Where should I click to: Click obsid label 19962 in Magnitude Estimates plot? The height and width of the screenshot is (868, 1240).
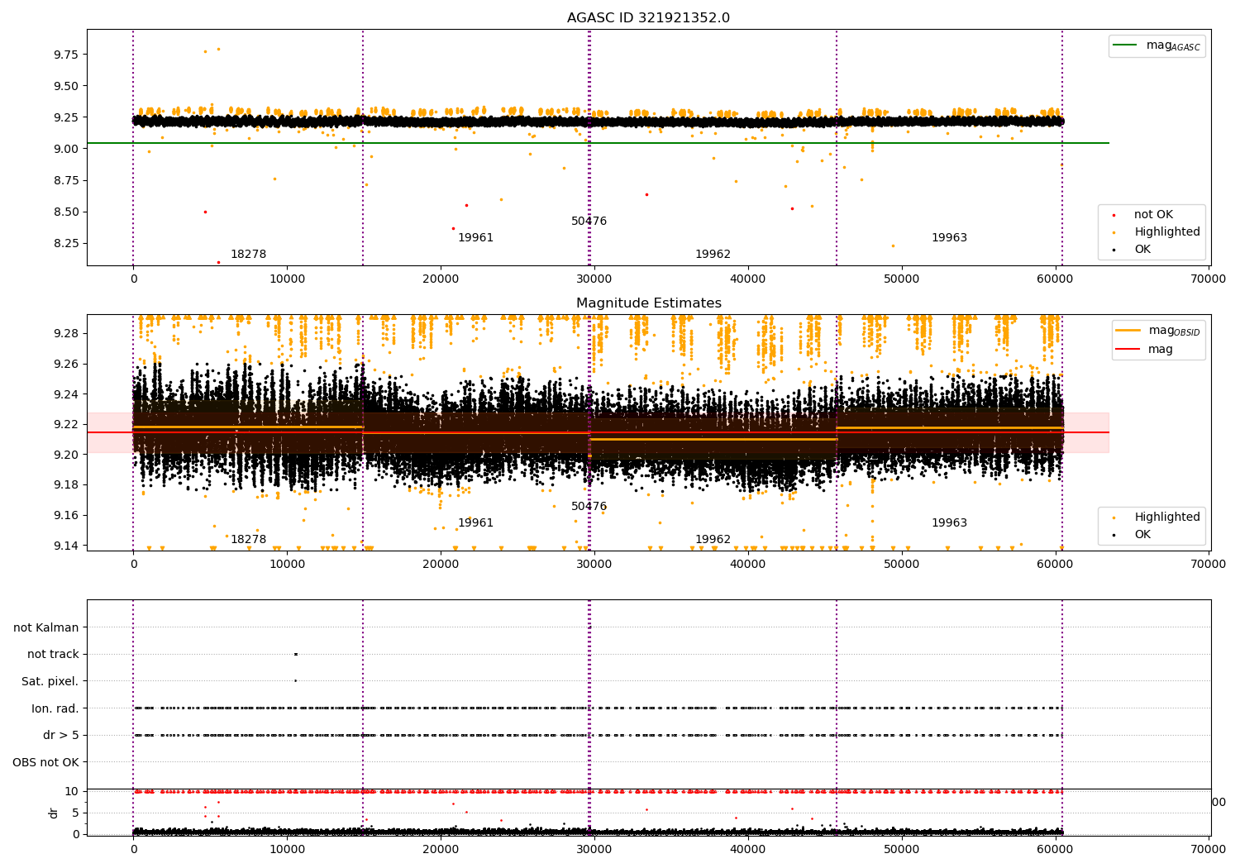(713, 539)
